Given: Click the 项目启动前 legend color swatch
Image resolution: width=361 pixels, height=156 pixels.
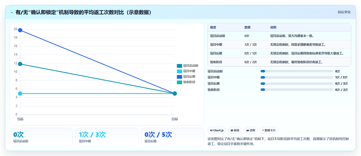Looking at the screenshot, I should [179, 66].
